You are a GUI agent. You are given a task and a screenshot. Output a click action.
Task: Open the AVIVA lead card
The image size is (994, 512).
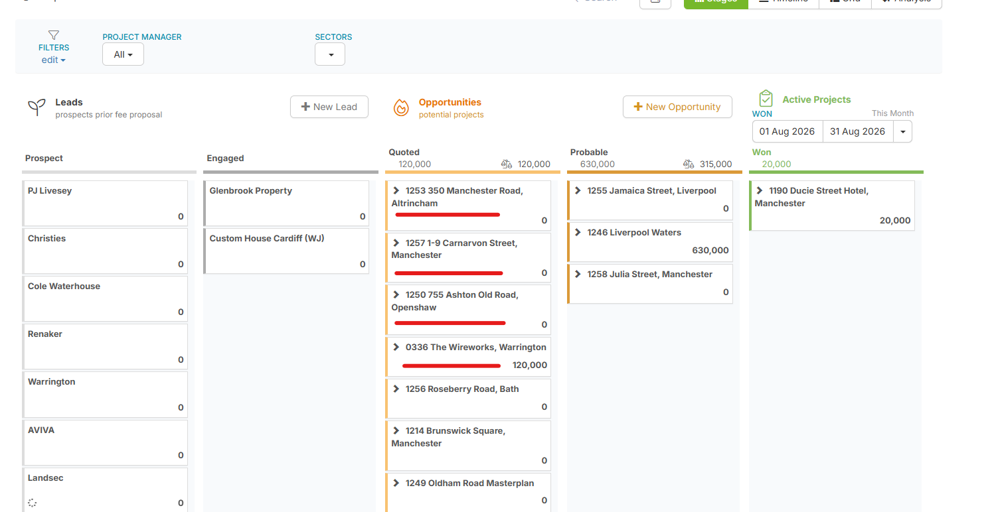pyautogui.click(x=105, y=442)
